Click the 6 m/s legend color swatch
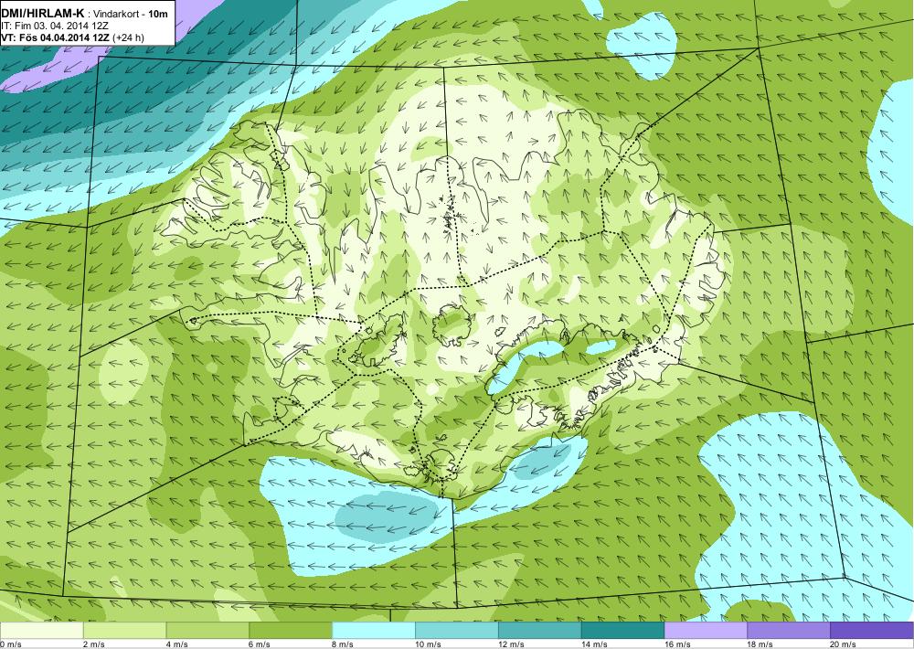Screen dimensions: 914x649 (x=291, y=631)
